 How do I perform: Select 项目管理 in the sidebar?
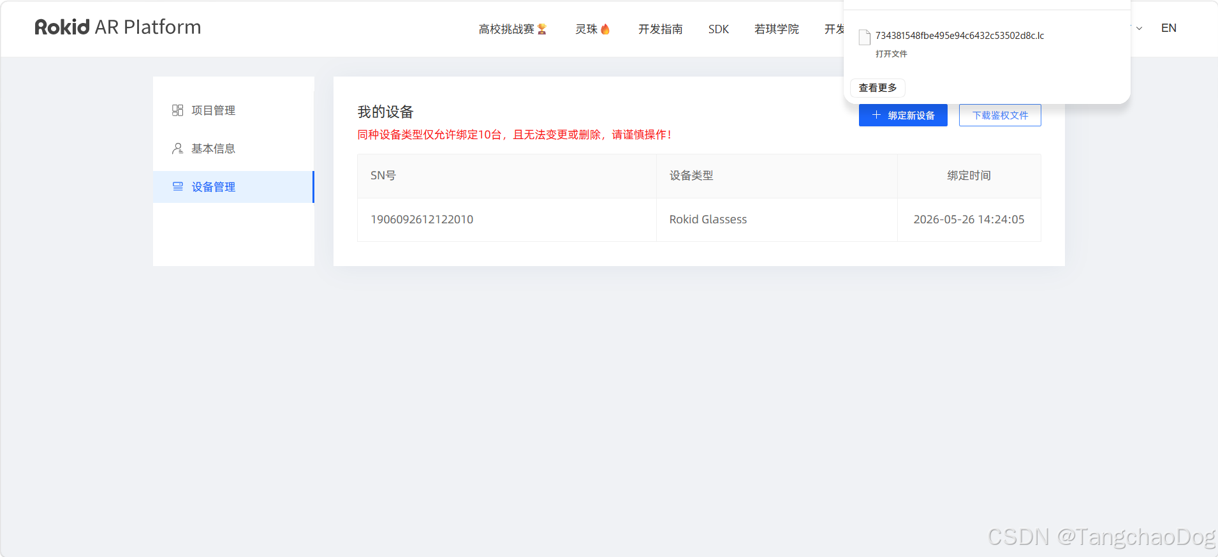point(233,110)
